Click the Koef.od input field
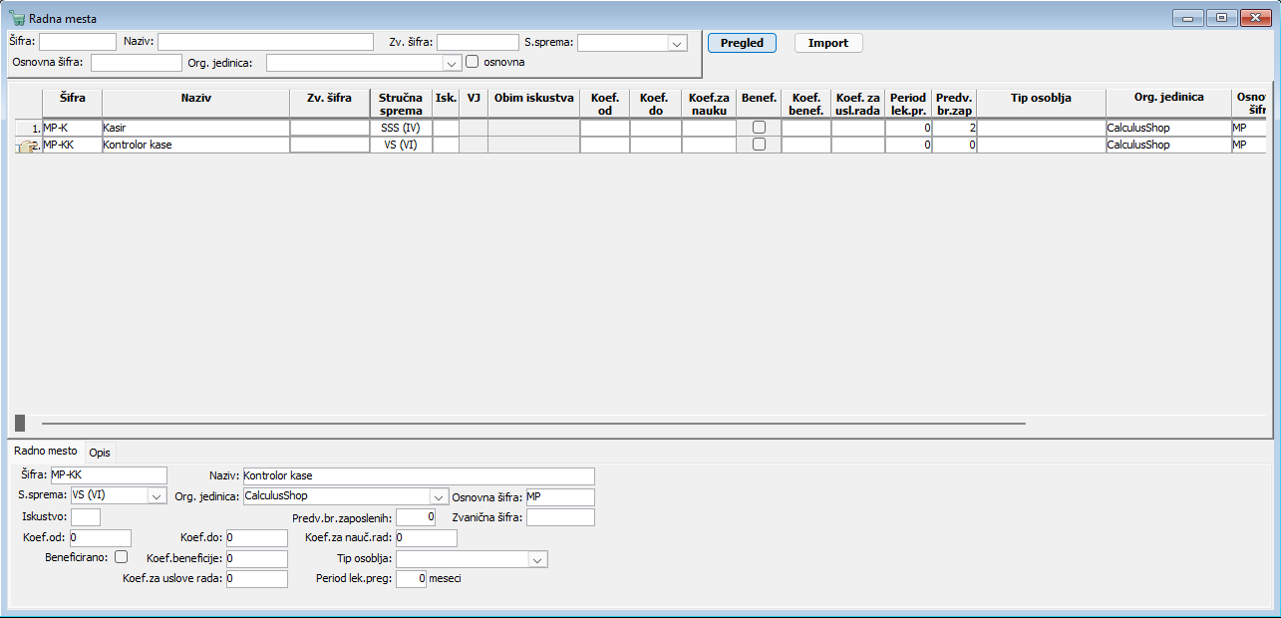 (100, 538)
